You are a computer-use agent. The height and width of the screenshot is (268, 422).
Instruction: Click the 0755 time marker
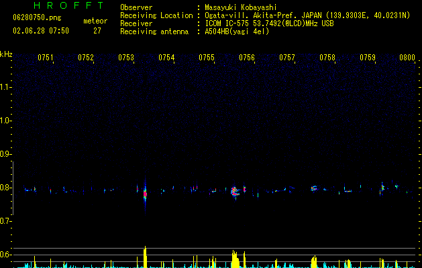coord(207,58)
